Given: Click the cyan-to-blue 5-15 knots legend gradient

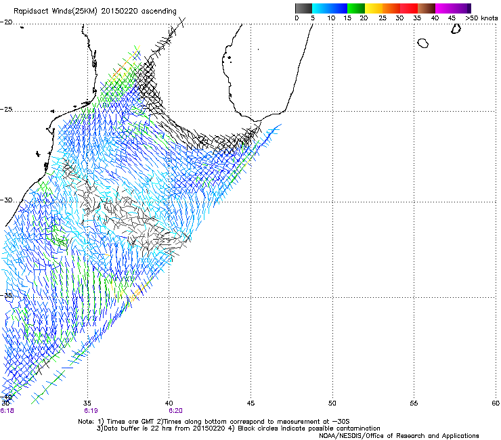Looking at the screenshot, I should pos(330,8).
